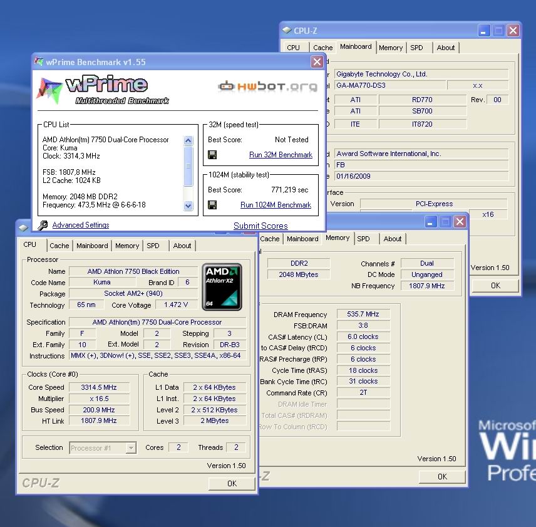
Task: Click the Name field AMD Athlon 7750 Black Edition
Action: (133, 271)
